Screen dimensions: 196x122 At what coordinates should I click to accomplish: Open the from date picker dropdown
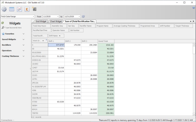pos(58,16)
